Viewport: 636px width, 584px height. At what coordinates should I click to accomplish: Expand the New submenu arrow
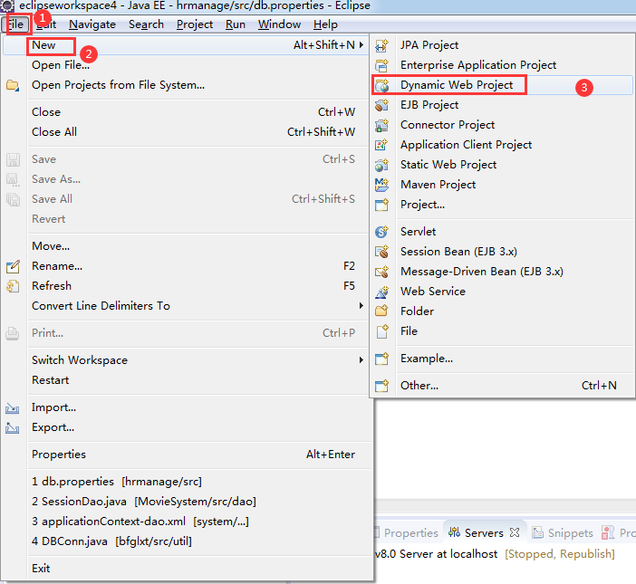361,45
